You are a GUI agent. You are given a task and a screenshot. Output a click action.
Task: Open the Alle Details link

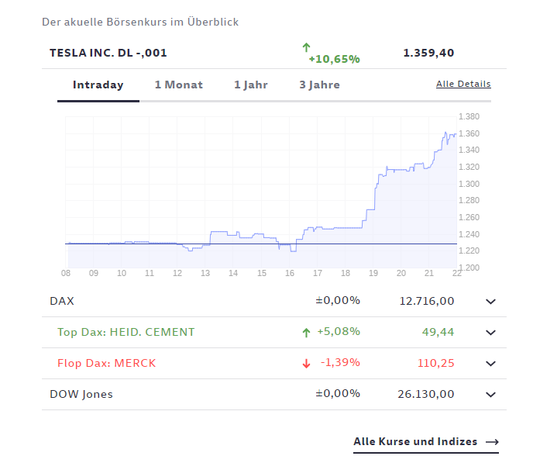(463, 84)
